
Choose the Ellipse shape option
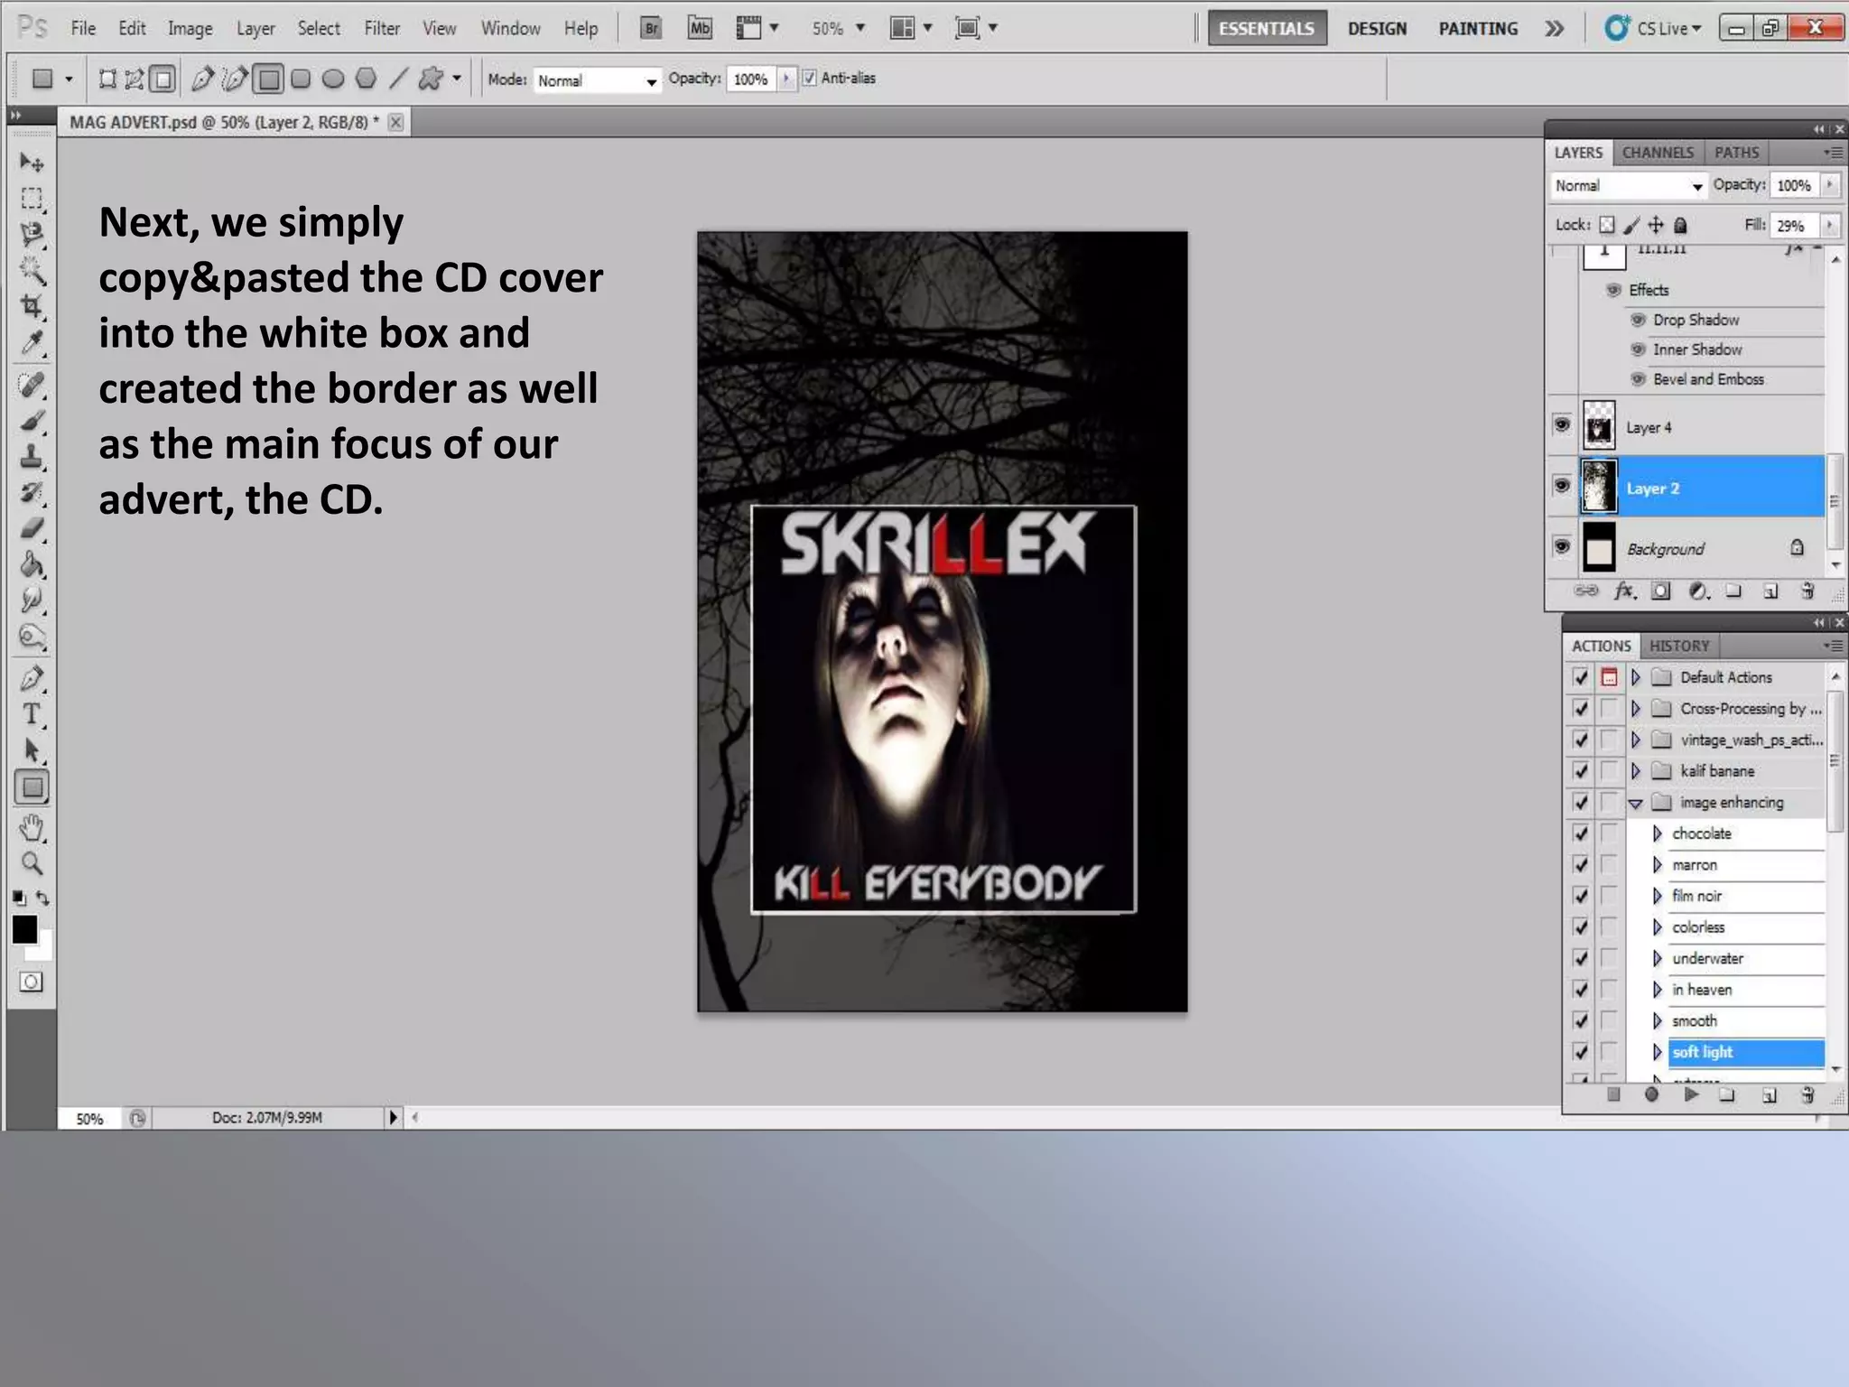click(x=333, y=79)
